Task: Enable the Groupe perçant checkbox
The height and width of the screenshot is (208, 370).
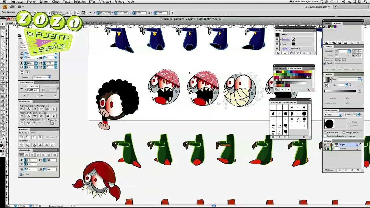Action: point(344,133)
